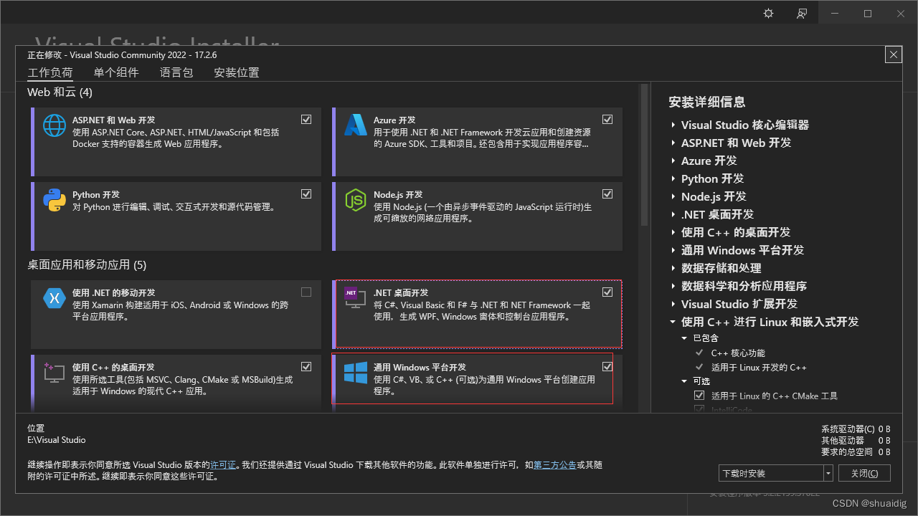Expand 使用 C++ 的桌面开发 details
Viewport: 918px width, 516px height.
[x=673, y=232]
